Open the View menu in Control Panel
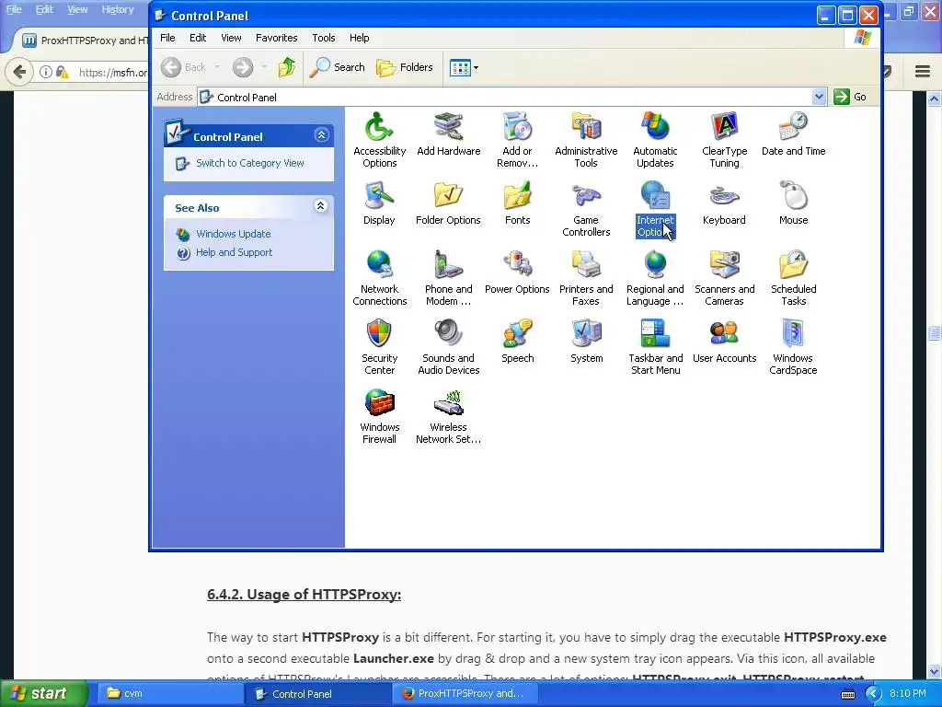 click(x=231, y=38)
